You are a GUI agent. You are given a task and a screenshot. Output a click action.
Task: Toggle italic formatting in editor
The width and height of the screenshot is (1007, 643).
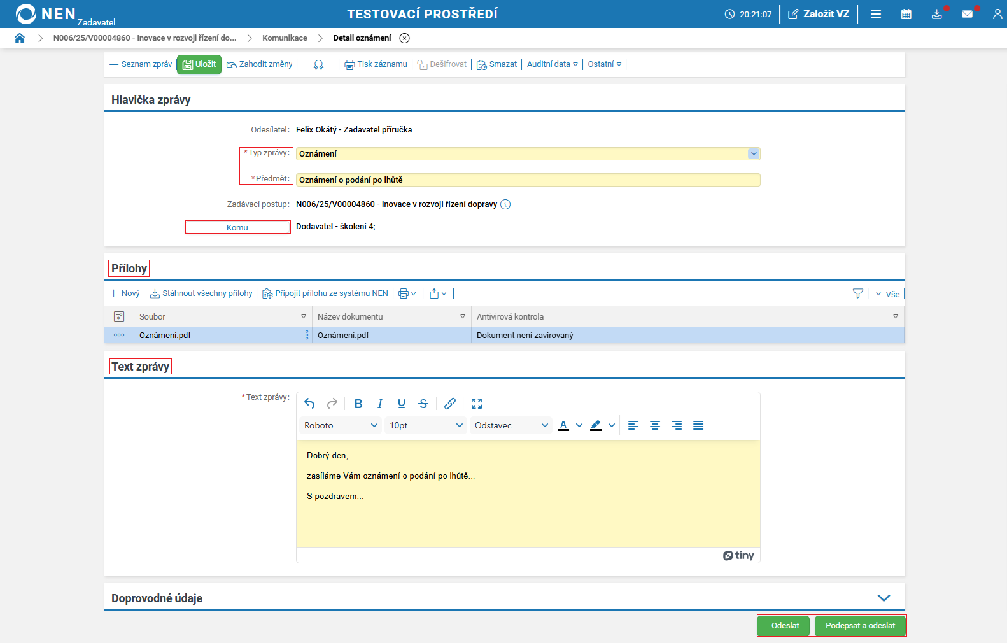click(380, 404)
